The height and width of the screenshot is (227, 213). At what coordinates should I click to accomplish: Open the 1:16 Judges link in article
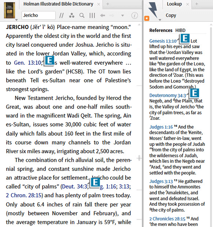point(111,187)
